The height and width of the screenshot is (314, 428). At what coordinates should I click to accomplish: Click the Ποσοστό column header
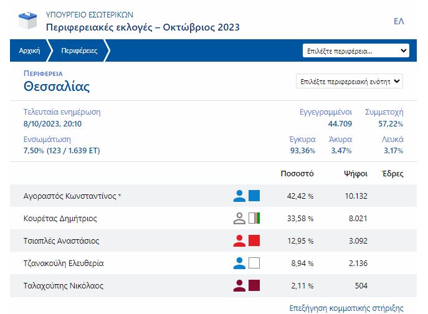point(297,174)
